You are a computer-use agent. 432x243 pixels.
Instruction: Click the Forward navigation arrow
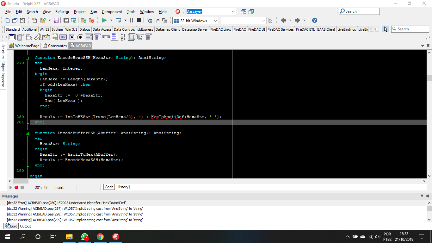coord(298,20)
